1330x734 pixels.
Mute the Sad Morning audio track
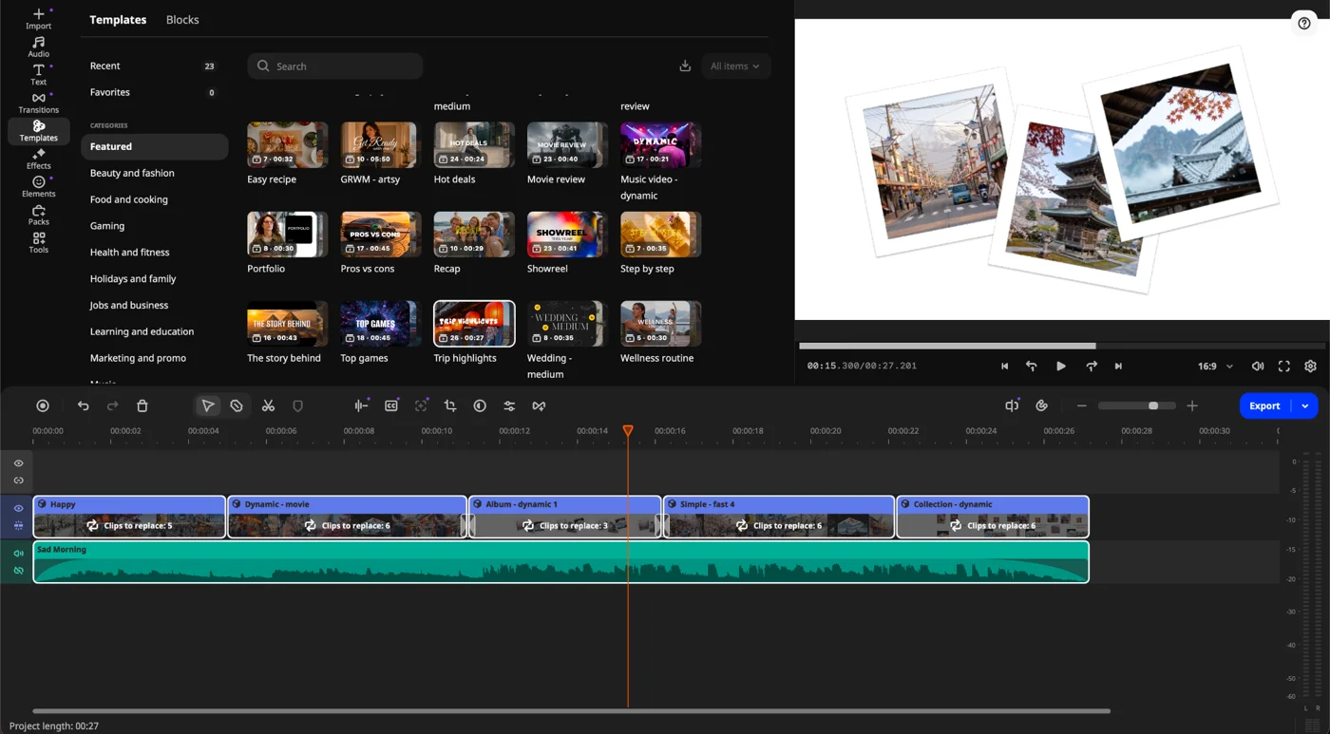18,554
